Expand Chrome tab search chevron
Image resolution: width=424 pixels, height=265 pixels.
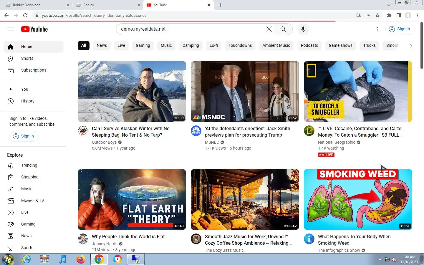389,5
